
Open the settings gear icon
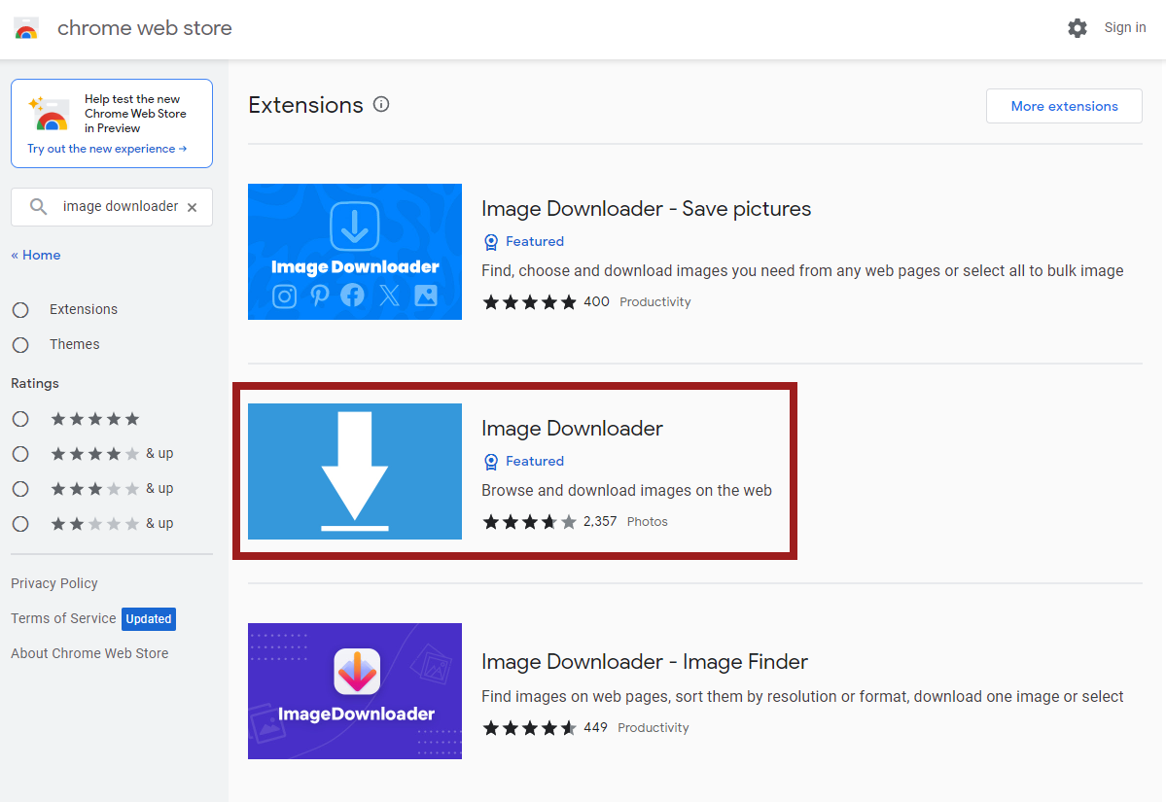(1077, 28)
